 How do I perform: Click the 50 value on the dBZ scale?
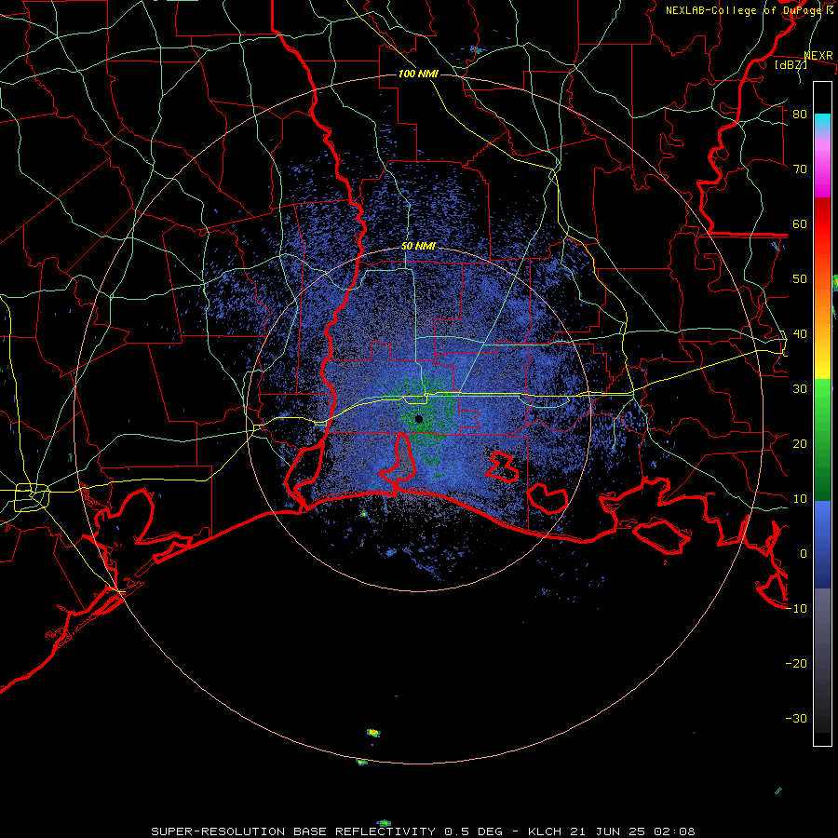pyautogui.click(x=800, y=279)
